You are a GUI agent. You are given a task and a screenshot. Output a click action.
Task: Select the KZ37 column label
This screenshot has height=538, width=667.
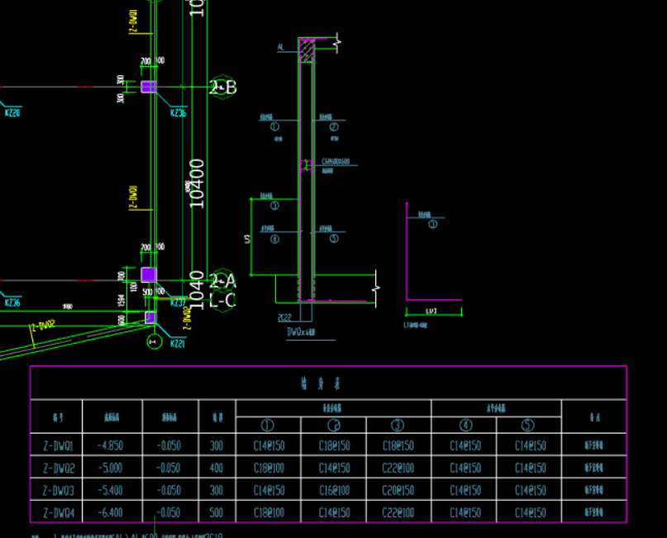click(x=179, y=302)
